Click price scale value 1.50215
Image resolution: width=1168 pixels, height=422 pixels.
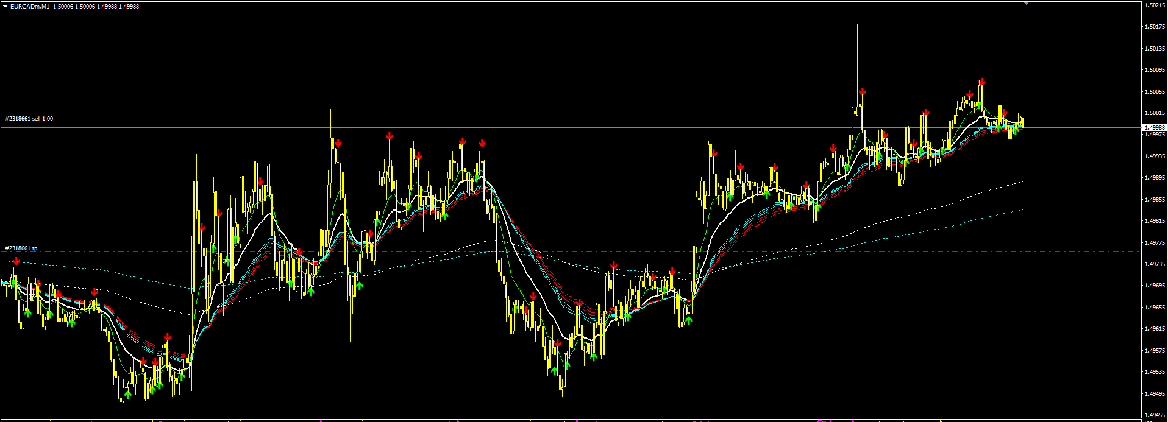1155,5
